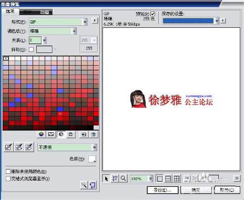Click into the 失真 loss value field
Viewport: 244px width, 200px height.
(35, 40)
